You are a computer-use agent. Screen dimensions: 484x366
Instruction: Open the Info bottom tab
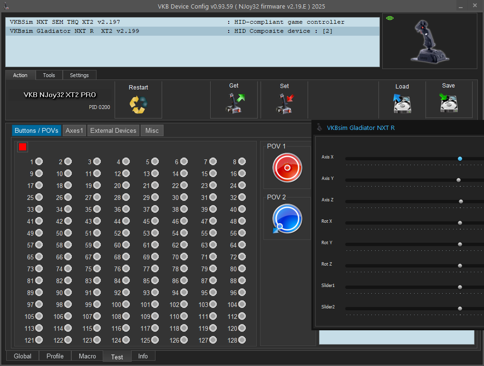tap(143, 356)
